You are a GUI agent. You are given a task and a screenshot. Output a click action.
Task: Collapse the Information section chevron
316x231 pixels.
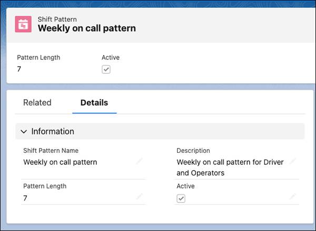point(24,132)
